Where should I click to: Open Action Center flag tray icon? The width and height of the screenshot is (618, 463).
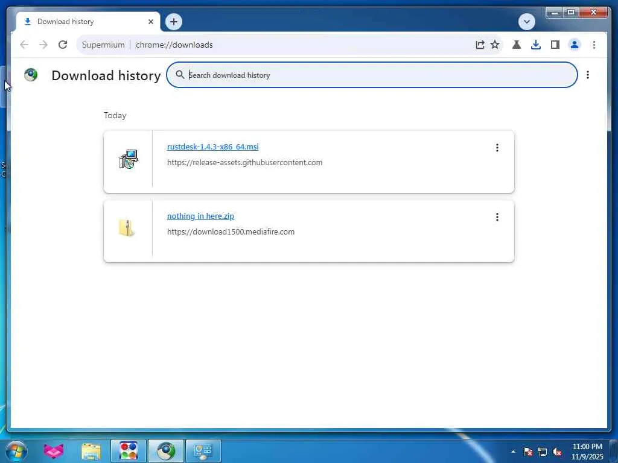[527, 452]
